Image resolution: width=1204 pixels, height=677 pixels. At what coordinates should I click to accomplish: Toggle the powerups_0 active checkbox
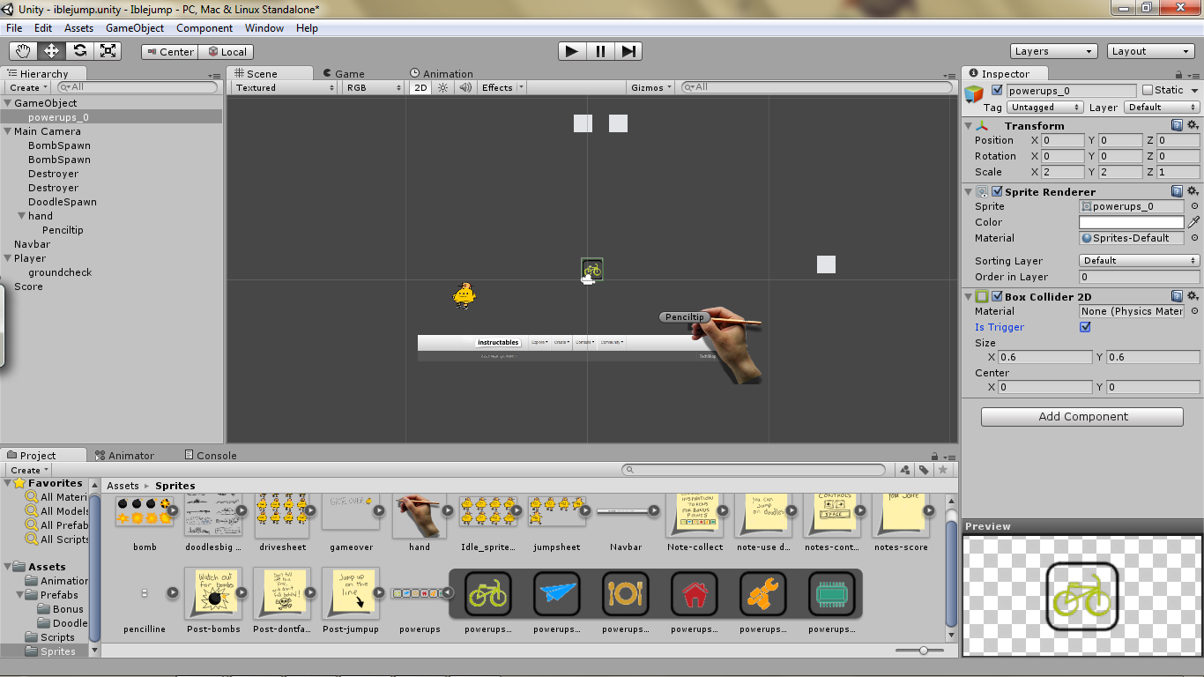pos(997,90)
